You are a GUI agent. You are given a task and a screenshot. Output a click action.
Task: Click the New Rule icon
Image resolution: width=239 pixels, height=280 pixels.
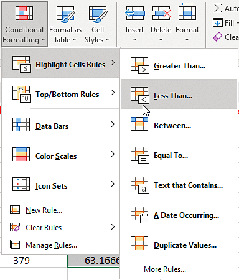15,210
